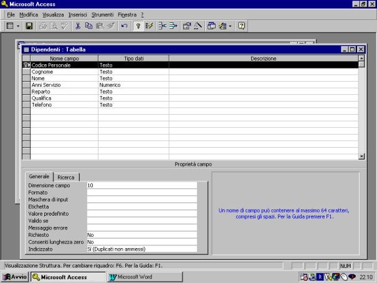
Task: Click the Formato property field
Action: tap(142, 193)
